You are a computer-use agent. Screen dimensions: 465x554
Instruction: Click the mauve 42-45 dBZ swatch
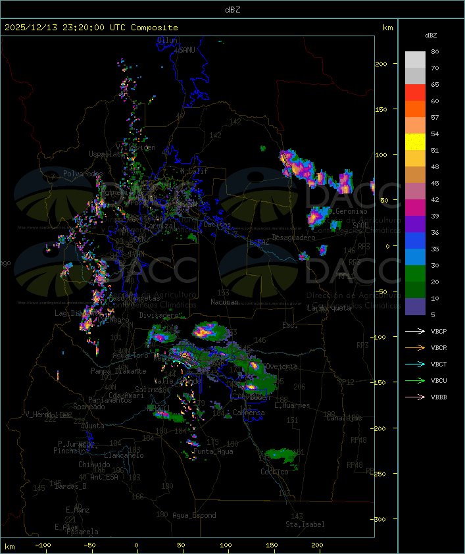coord(415,191)
